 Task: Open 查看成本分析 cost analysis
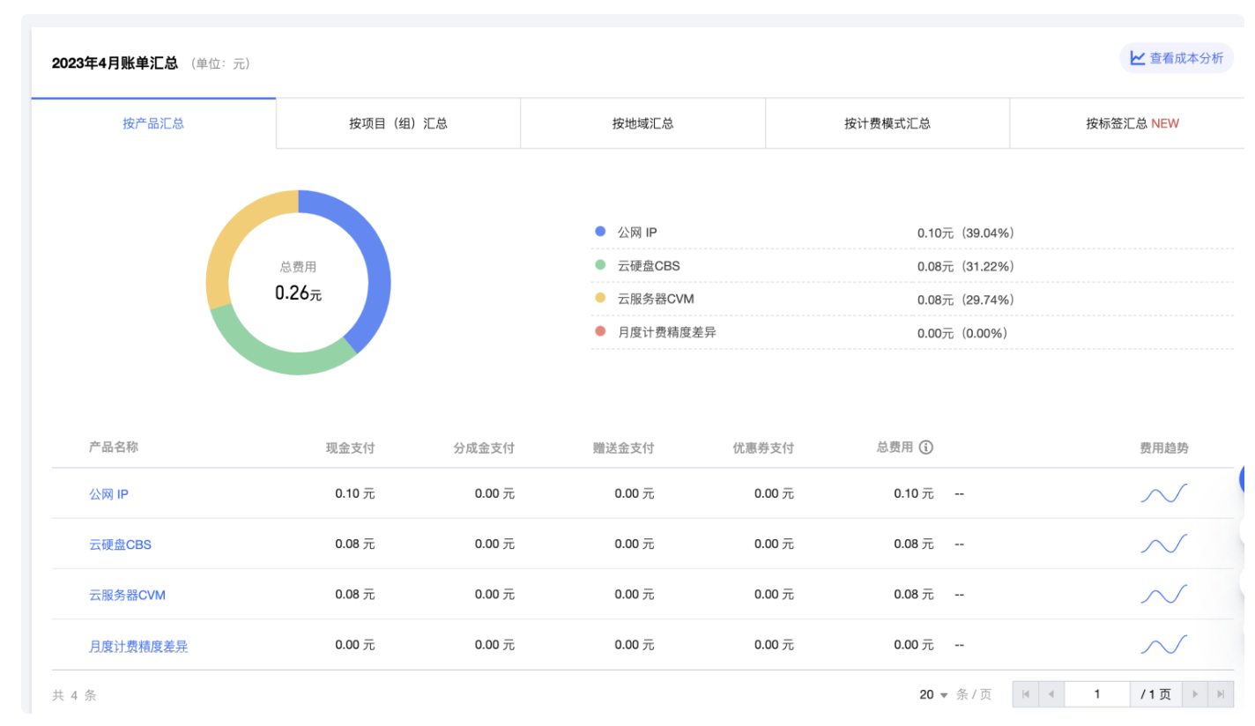point(1177,58)
